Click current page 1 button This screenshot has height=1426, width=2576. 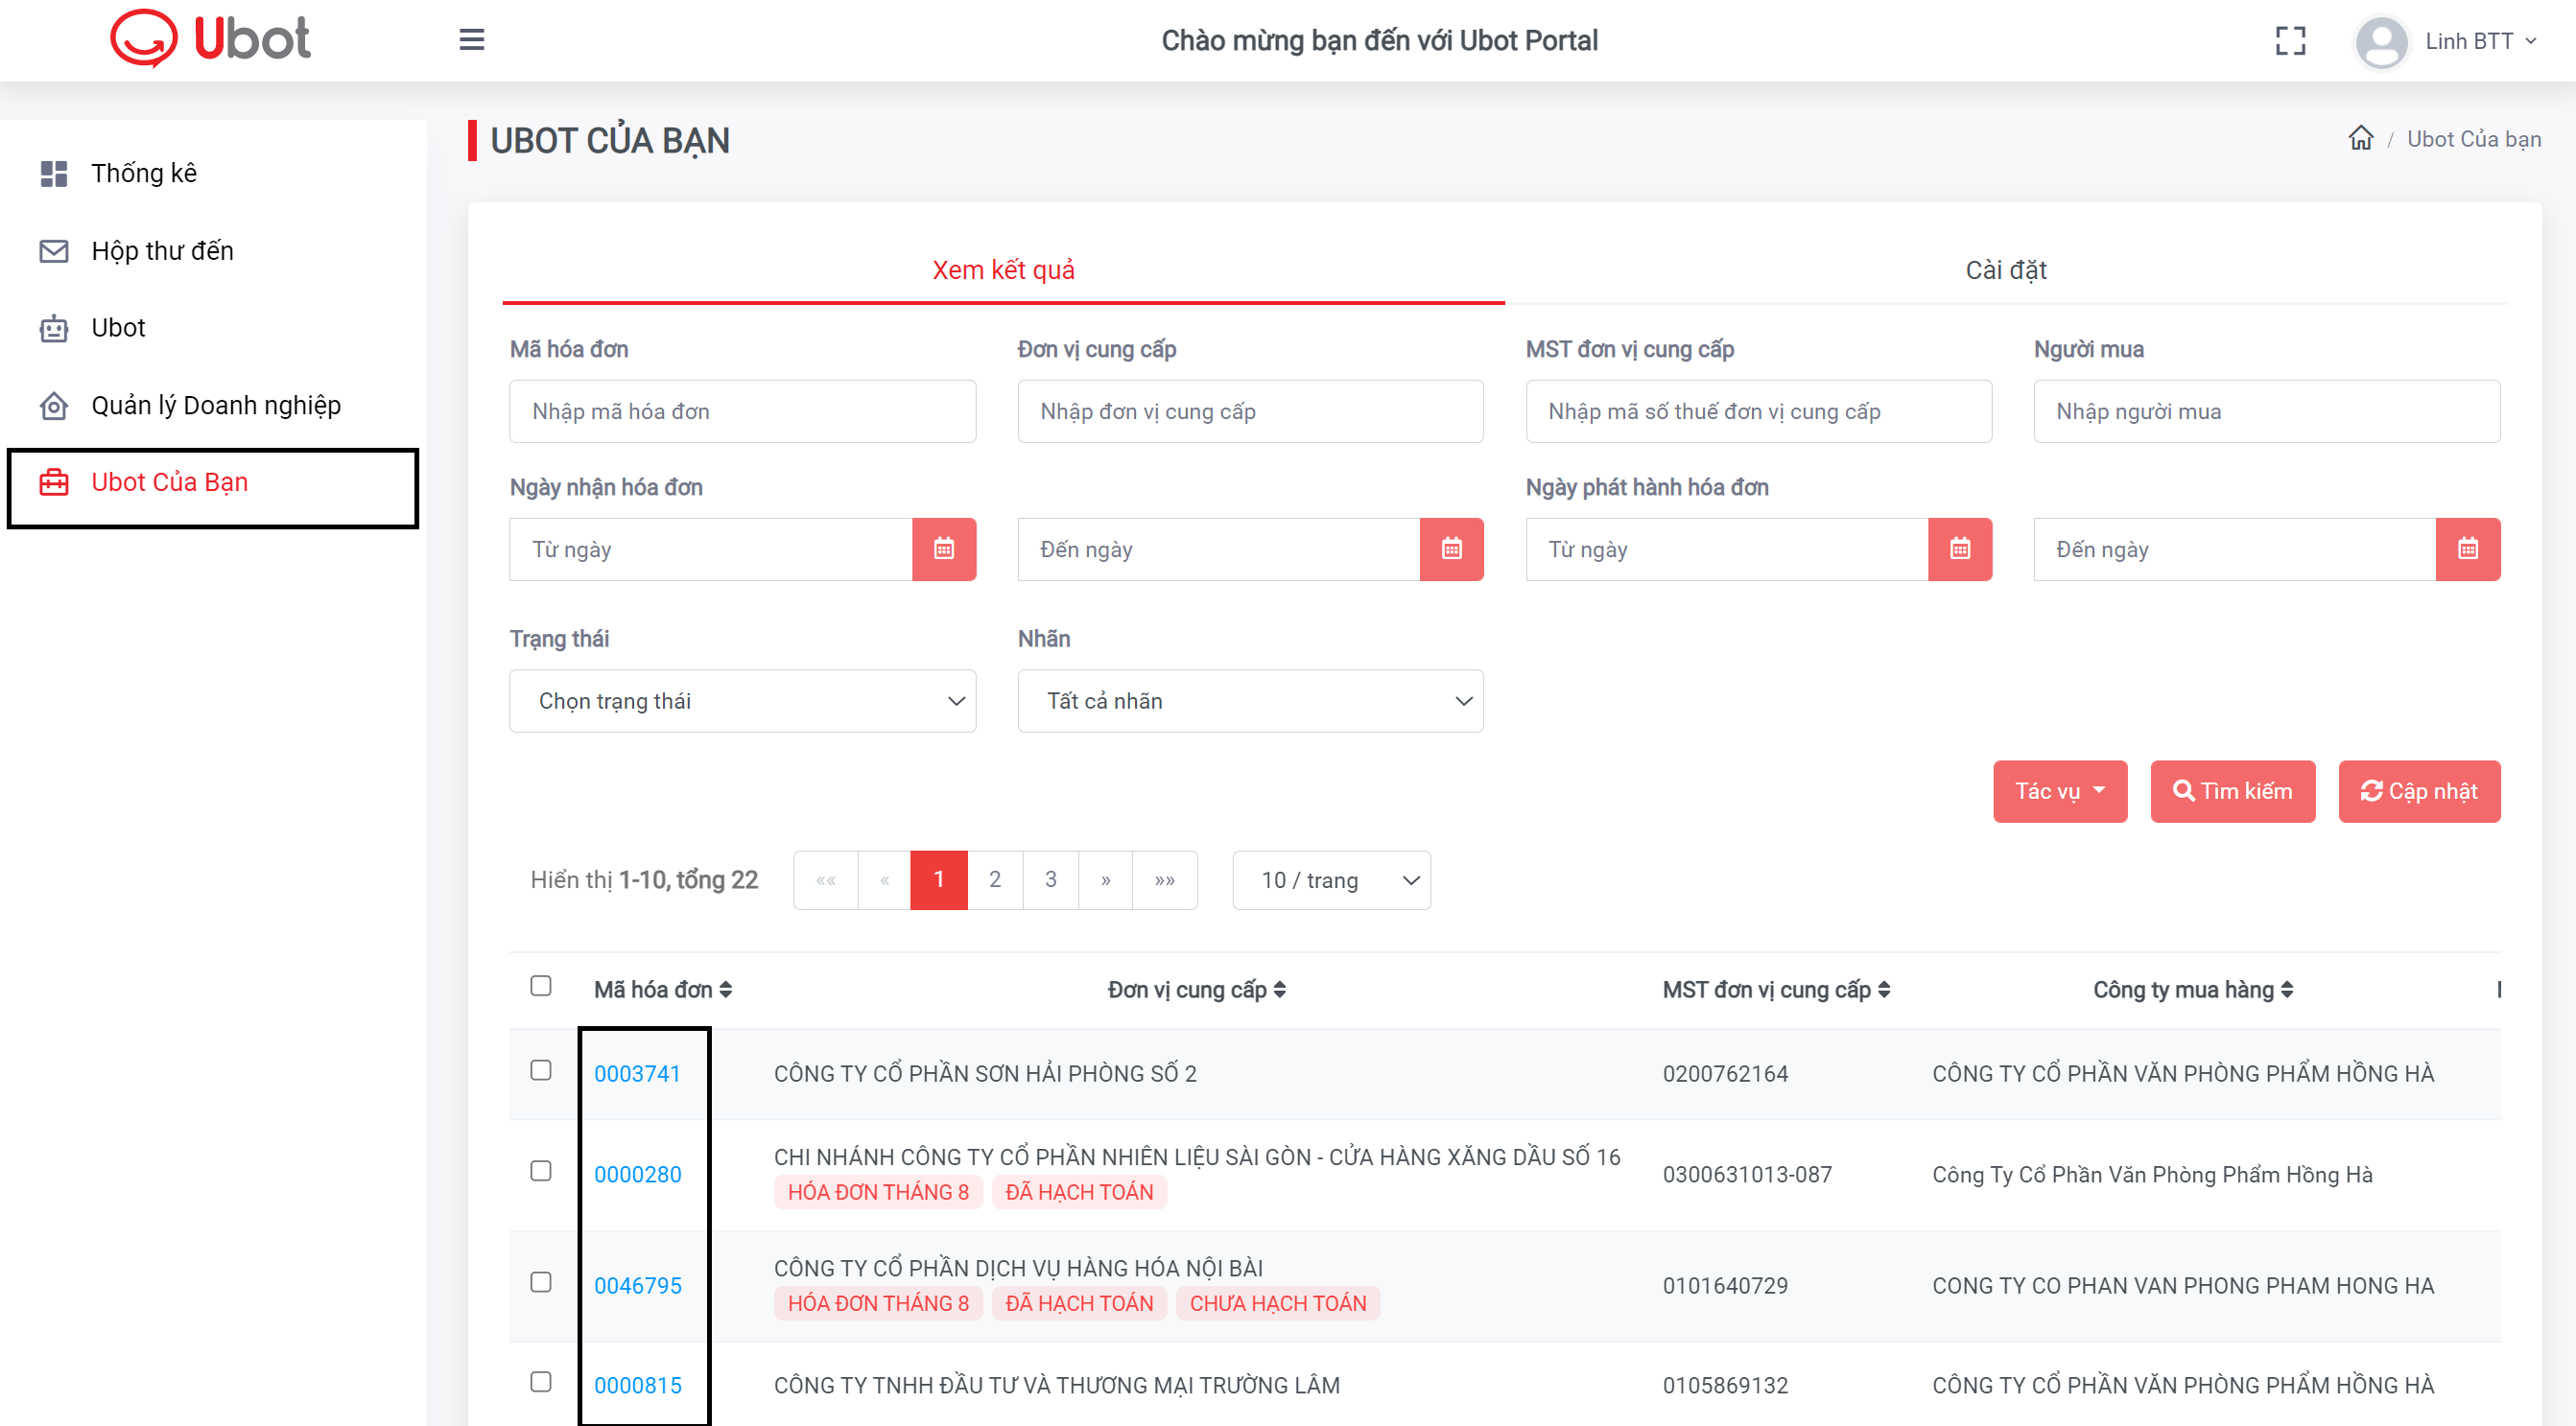pyautogui.click(x=938, y=879)
